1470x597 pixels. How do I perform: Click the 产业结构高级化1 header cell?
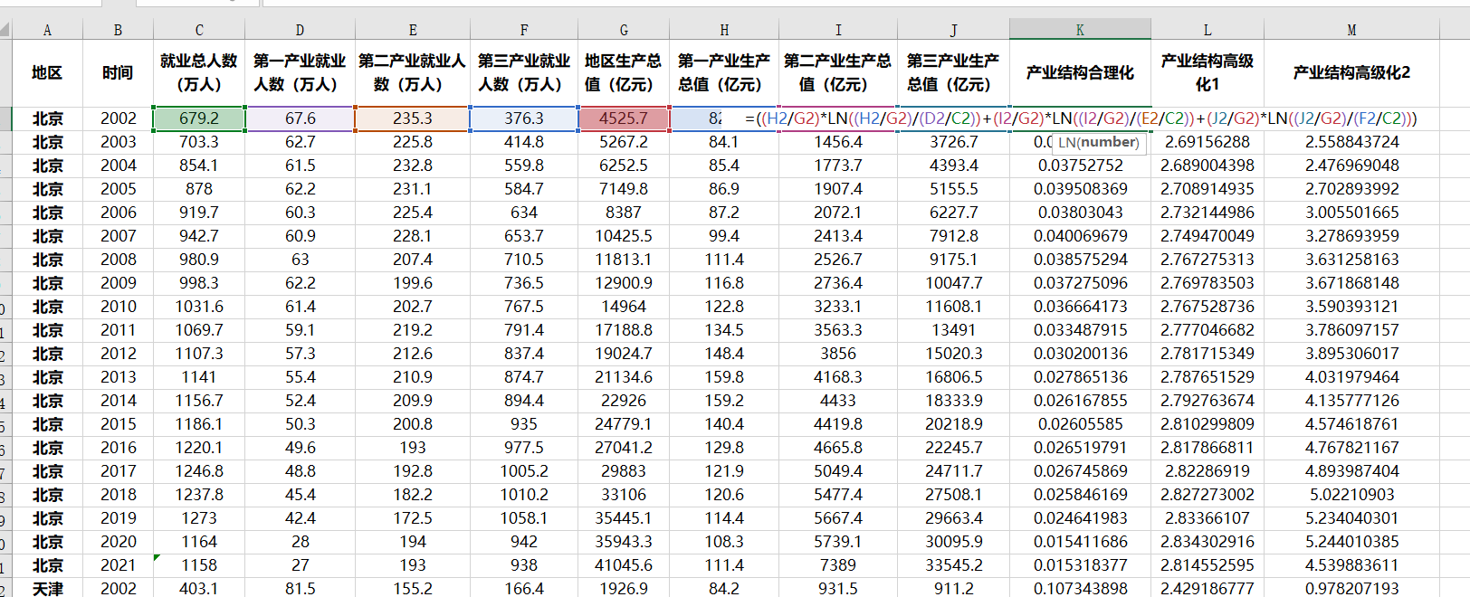[x=1207, y=73]
